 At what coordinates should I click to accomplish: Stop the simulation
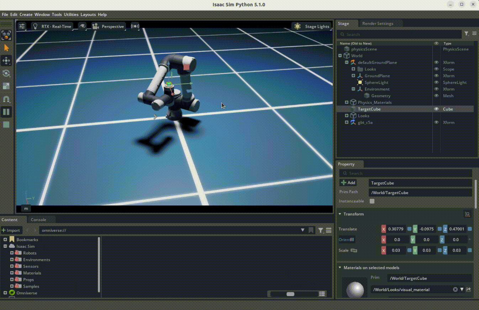(x=6, y=125)
